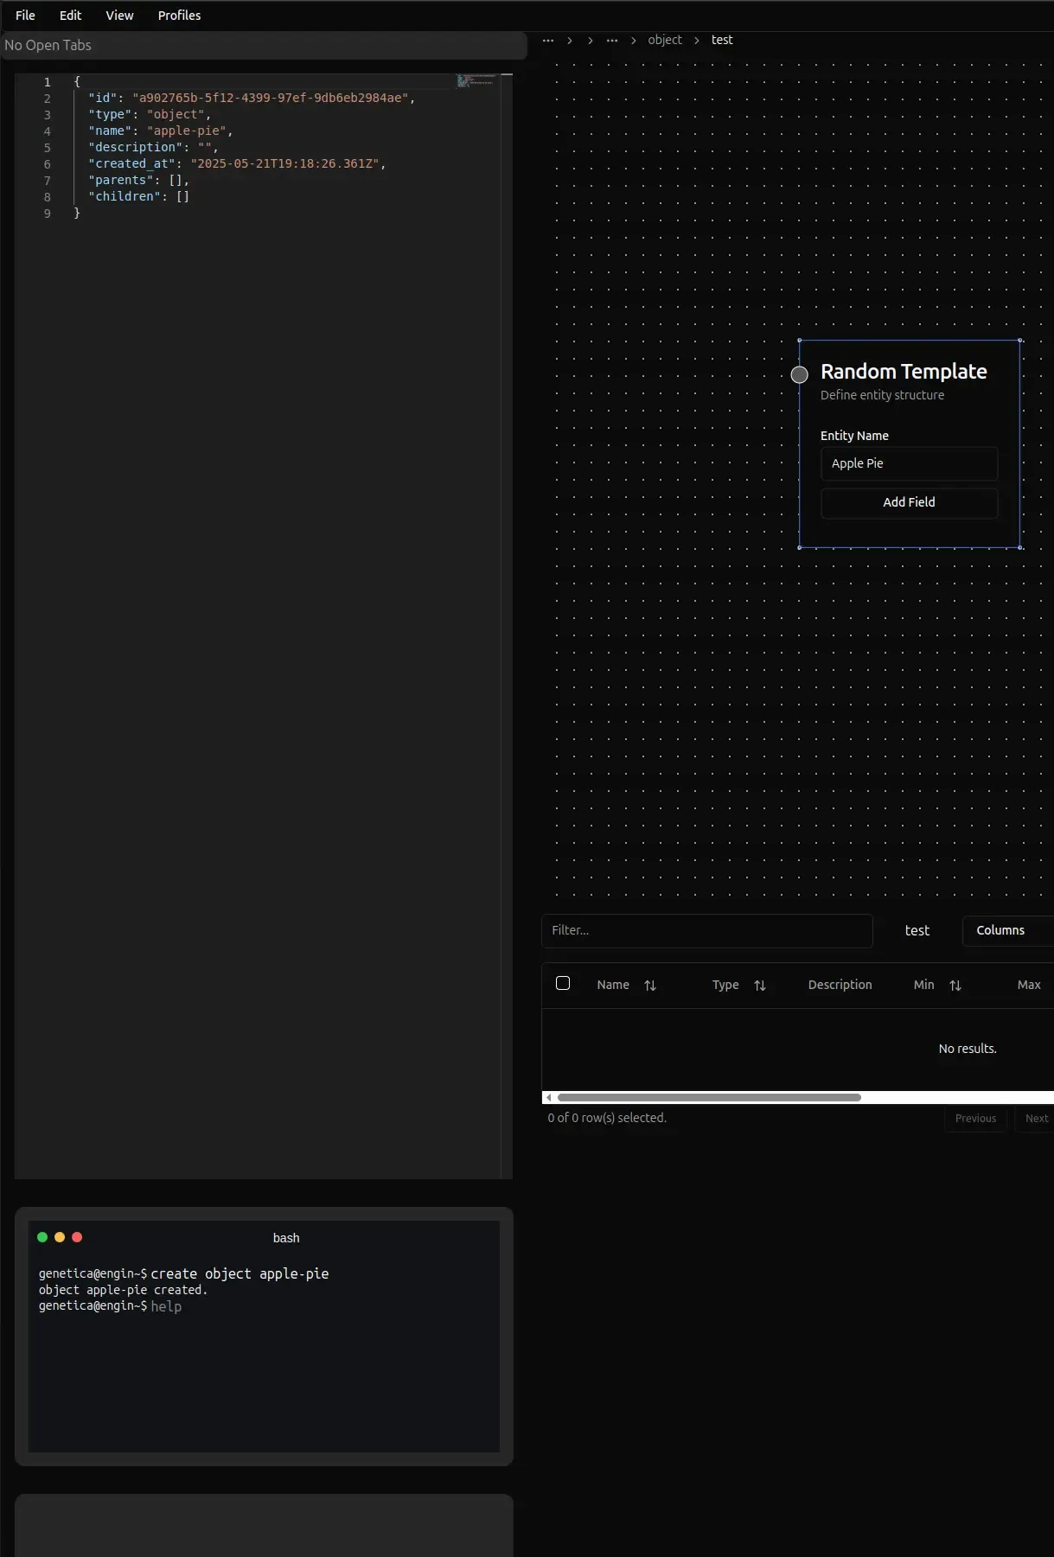
Task: Click the scrollbar left arrow under table
Action: coord(548,1097)
